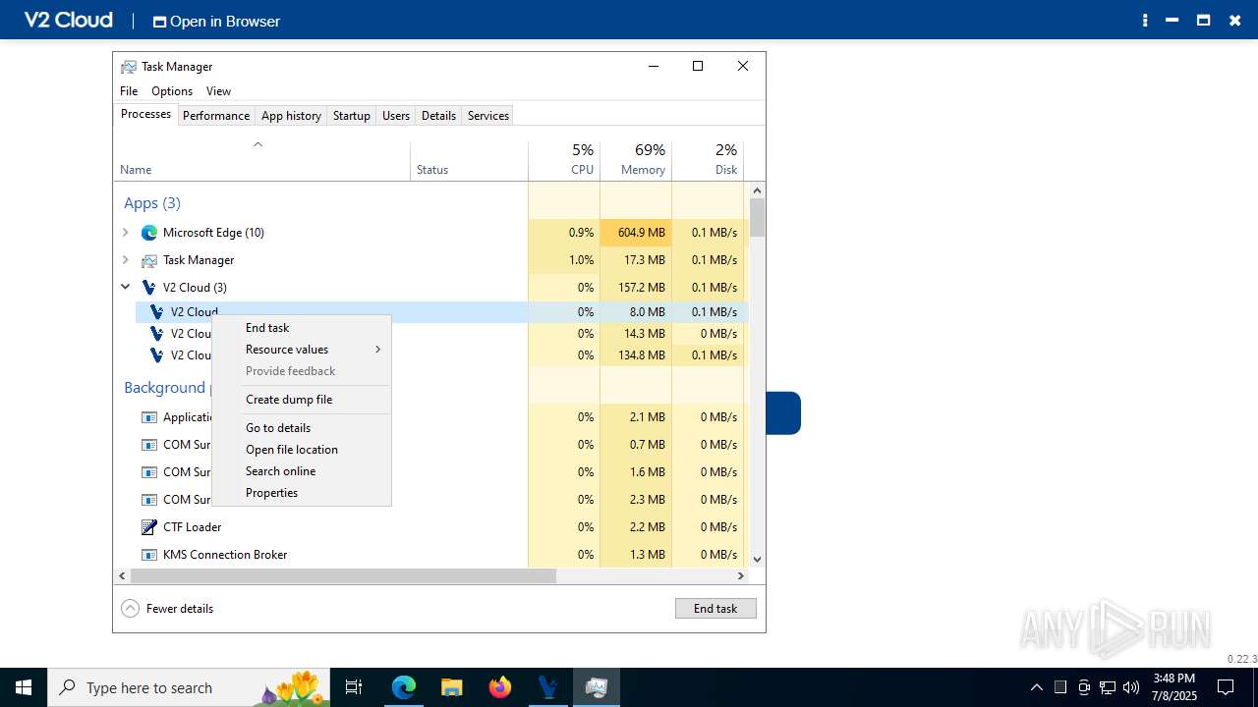Expand the Microsoft Edge (10) process group

(125, 233)
